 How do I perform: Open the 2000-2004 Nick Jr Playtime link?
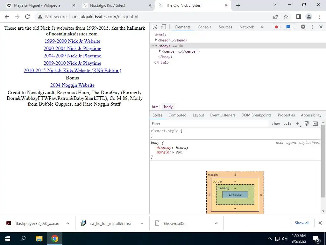point(72,48)
